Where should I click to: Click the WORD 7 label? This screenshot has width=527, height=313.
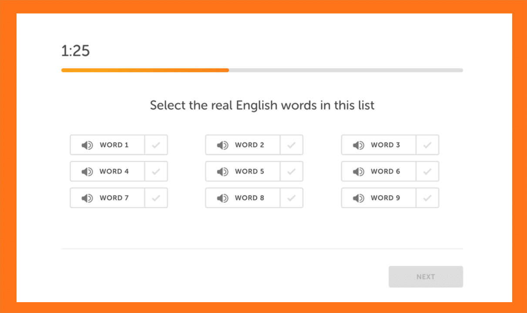point(114,198)
